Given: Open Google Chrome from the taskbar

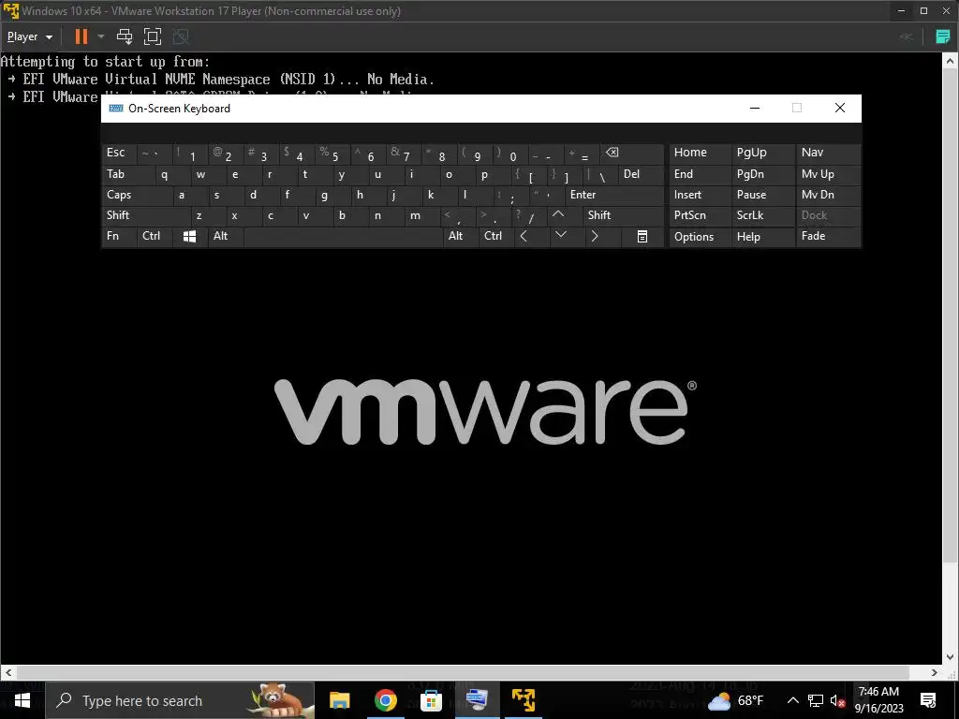Looking at the screenshot, I should click(385, 700).
